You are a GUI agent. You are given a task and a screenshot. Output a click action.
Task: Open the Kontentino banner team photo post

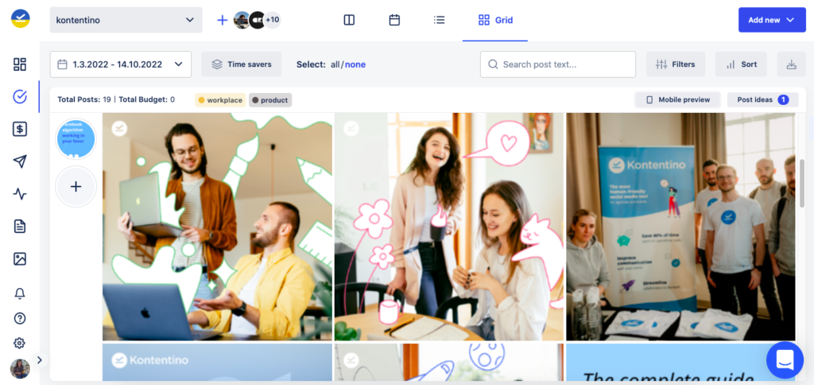(680, 227)
